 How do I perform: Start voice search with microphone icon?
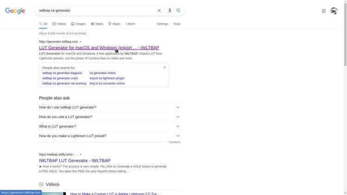pos(170,11)
